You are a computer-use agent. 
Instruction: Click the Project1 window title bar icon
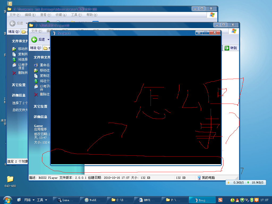click(54, 33)
